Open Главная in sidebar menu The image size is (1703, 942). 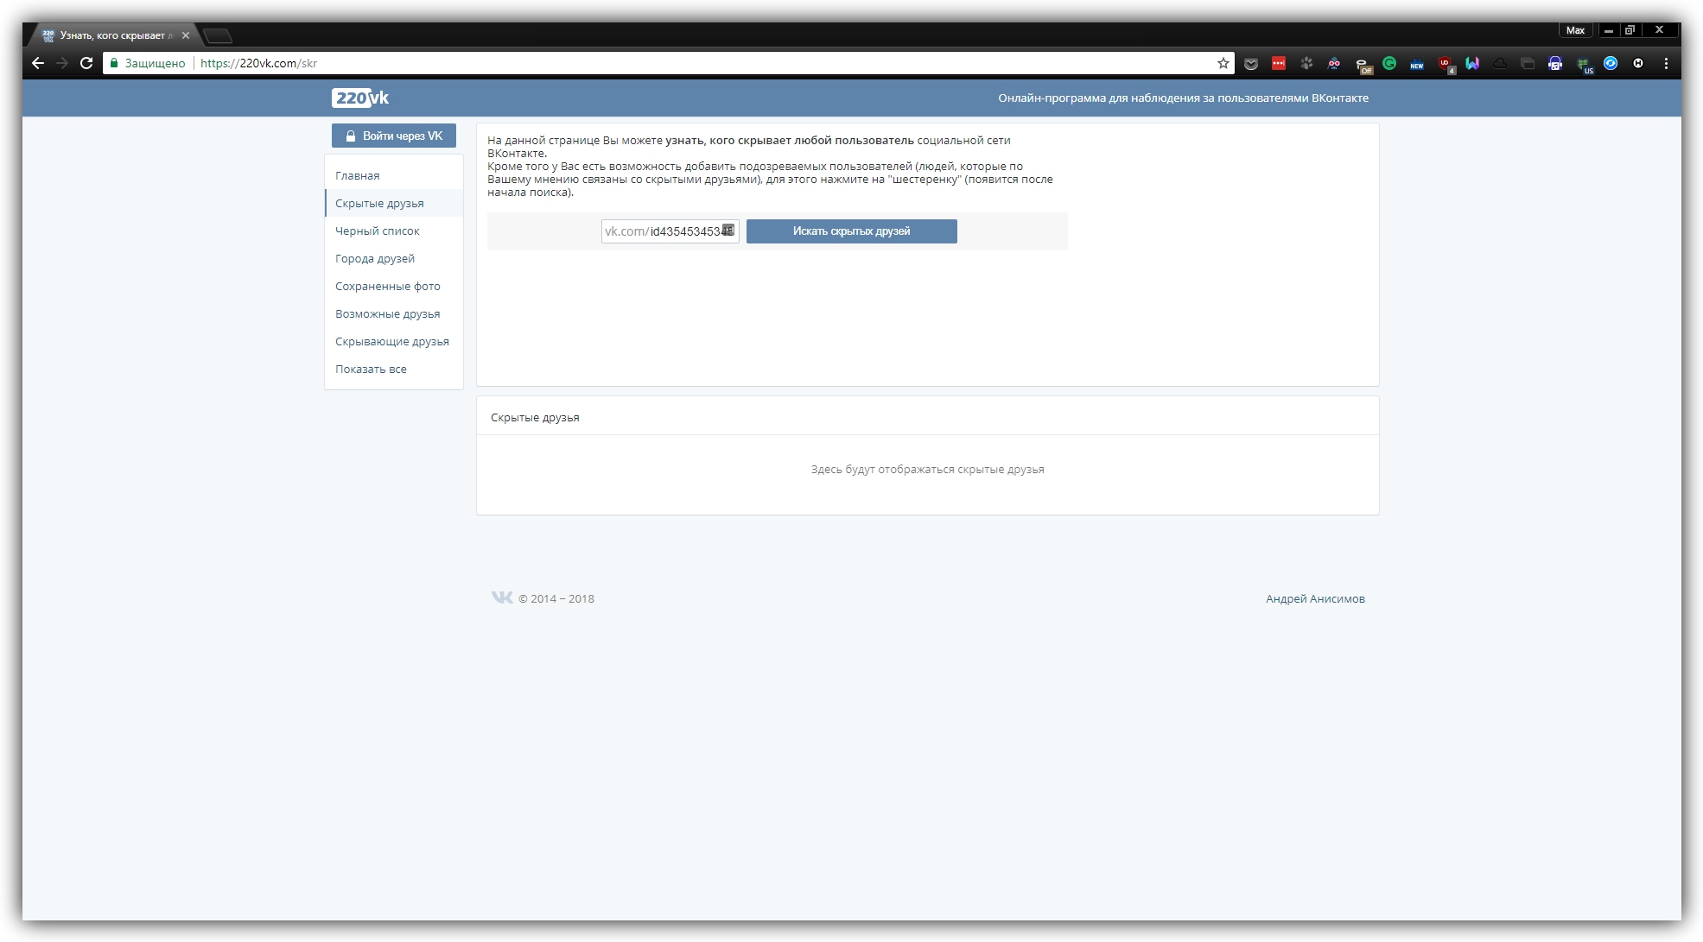358,175
